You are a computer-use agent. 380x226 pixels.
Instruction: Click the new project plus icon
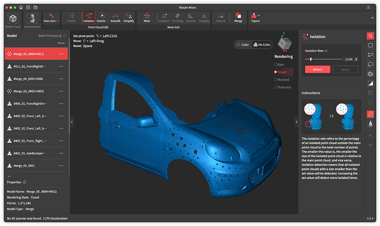(x=28, y=8)
